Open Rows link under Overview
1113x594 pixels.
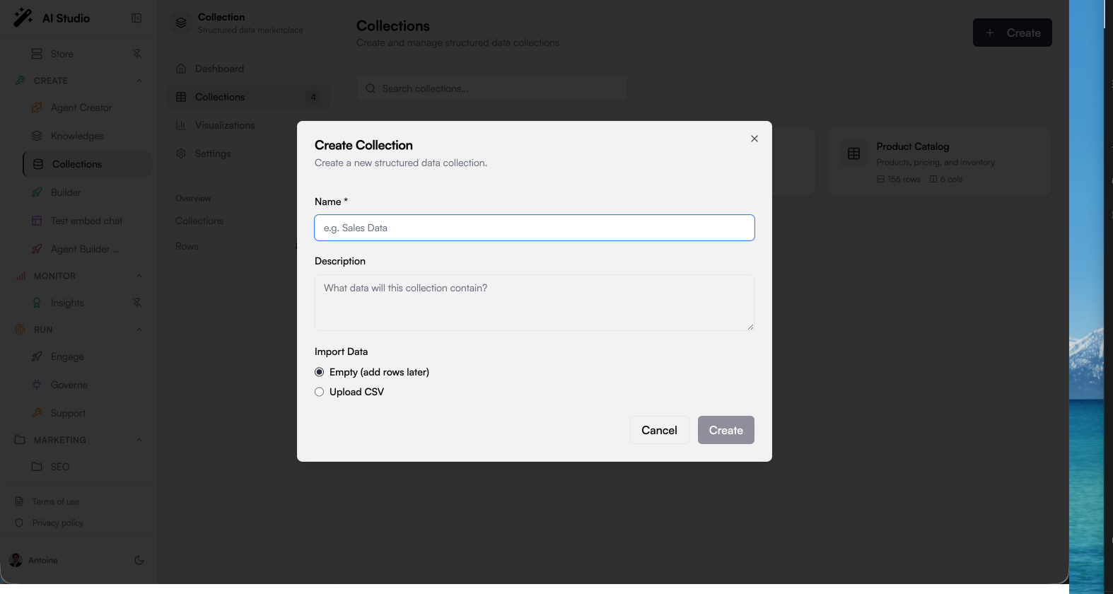(187, 246)
